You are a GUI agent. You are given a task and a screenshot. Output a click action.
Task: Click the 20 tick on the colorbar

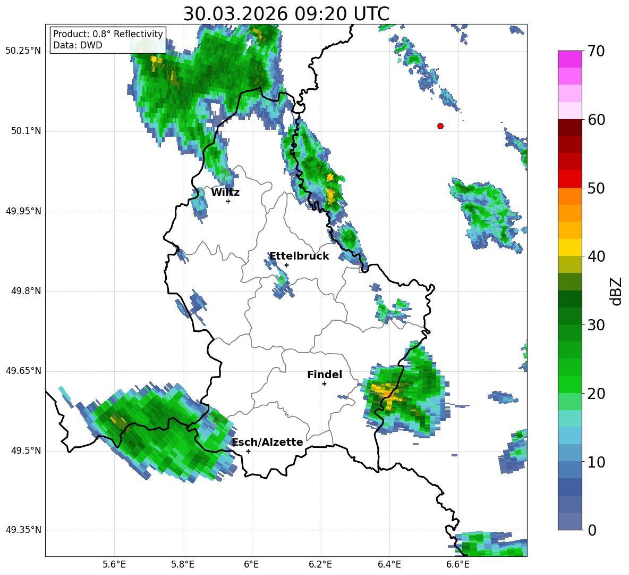pos(596,394)
